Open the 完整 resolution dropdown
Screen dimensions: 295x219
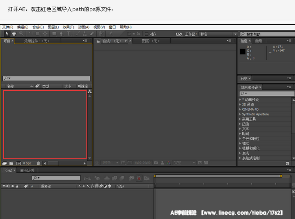pos(184,163)
